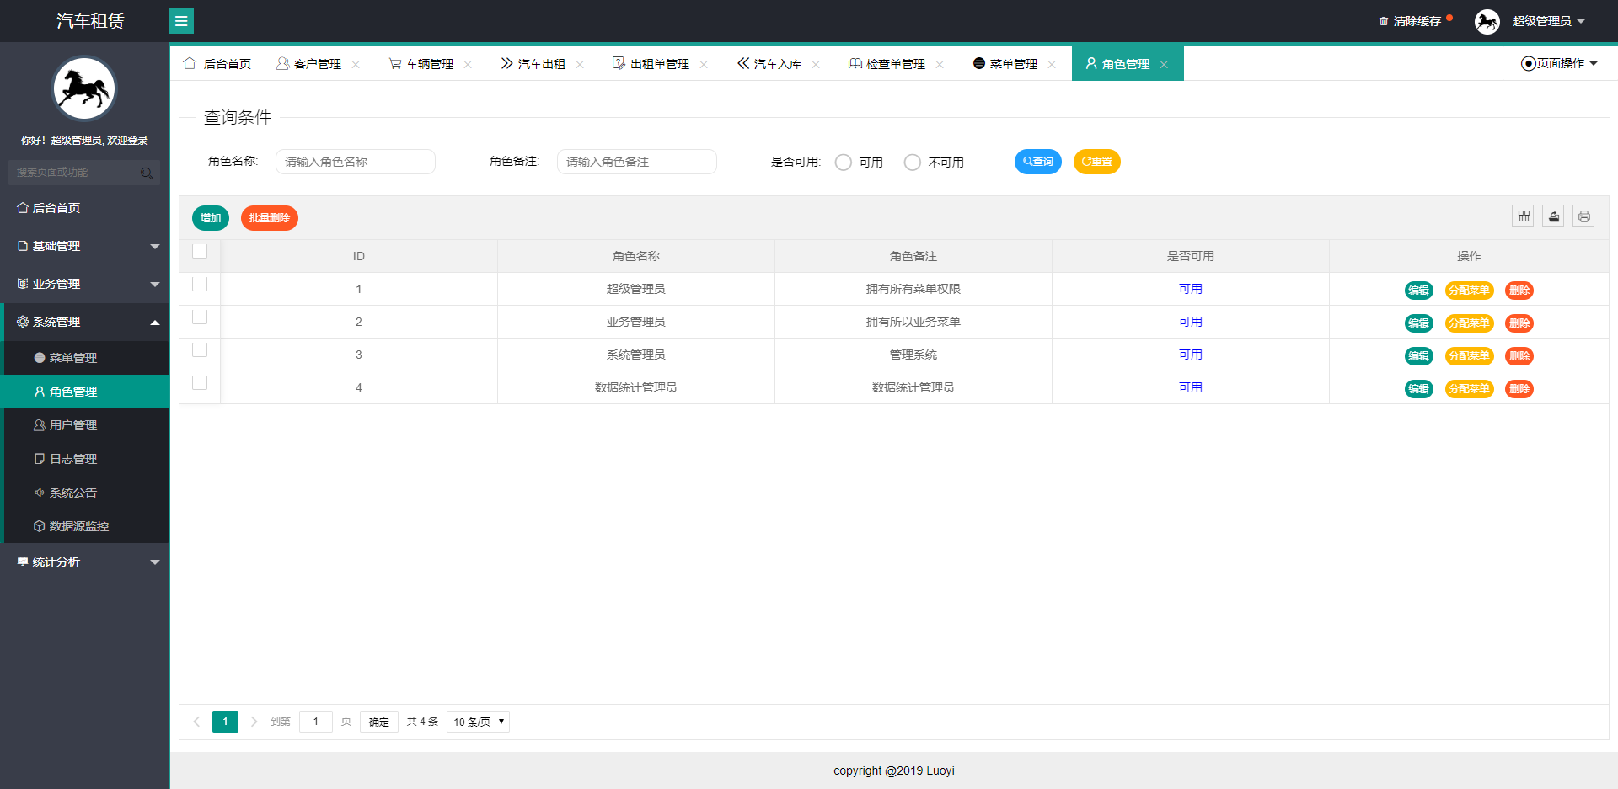1618x789 pixels.
Task: Go to 后台首页 in sidebar
Action: click(x=84, y=208)
